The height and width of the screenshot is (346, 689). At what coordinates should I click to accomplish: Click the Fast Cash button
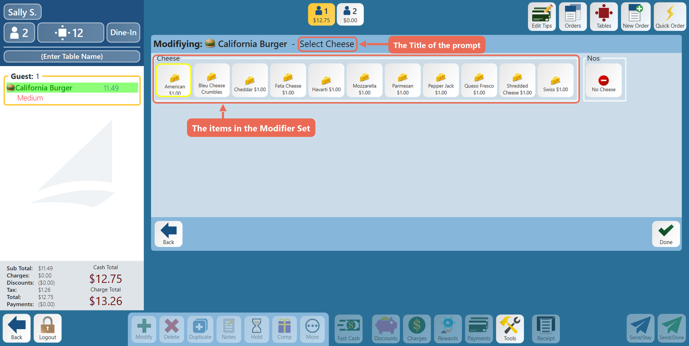348,329
